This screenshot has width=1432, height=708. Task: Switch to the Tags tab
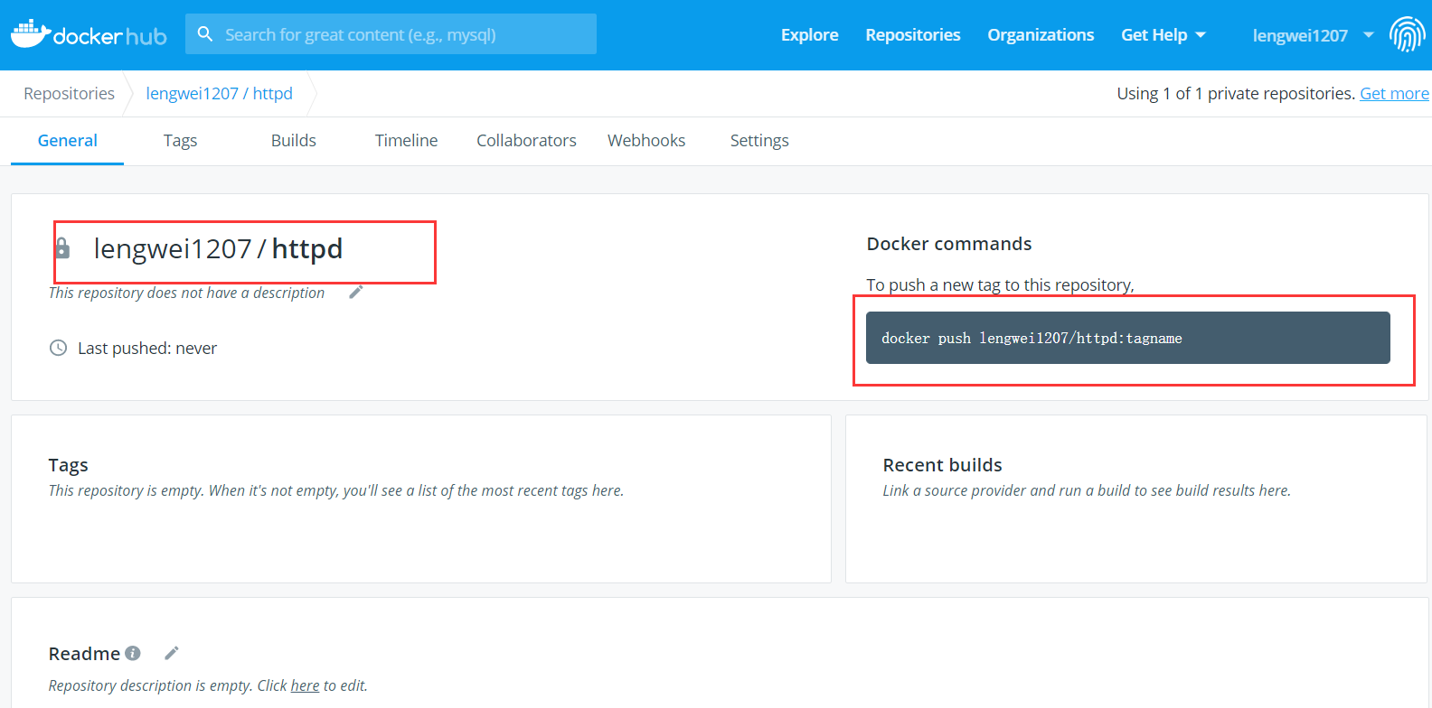180,141
